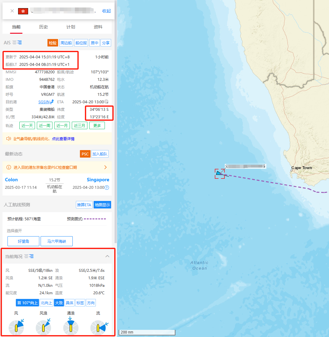Switch to the 历史 tab
This screenshot has height=337, width=329.
[43, 27]
